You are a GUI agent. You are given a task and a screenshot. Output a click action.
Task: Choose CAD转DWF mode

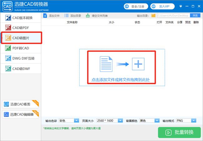[21, 68]
